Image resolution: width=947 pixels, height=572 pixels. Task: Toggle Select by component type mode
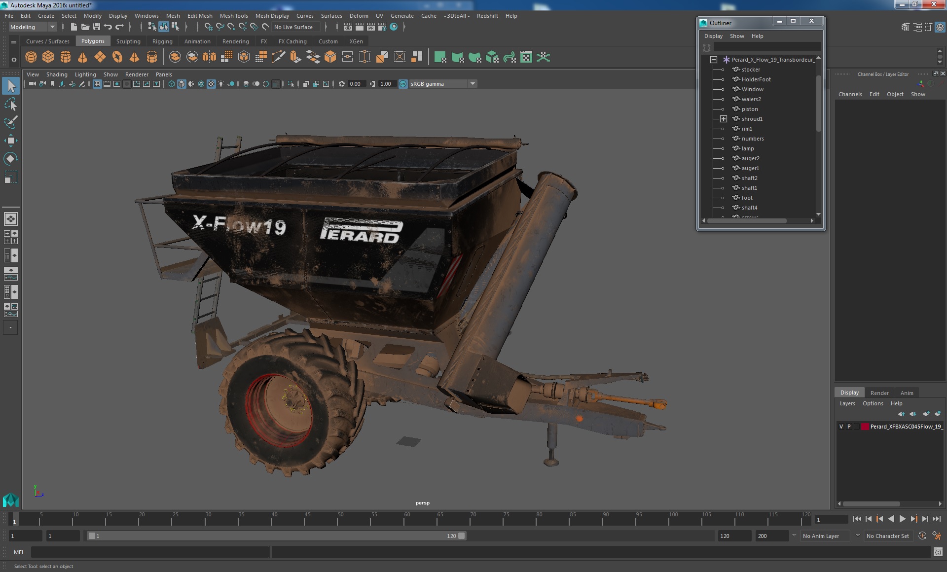tap(175, 27)
